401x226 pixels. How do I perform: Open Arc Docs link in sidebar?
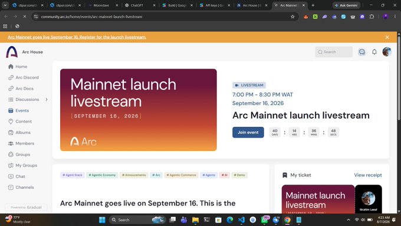21,89
